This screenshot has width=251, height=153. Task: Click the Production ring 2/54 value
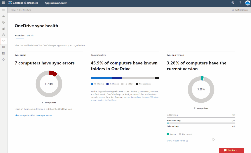pyautogui.click(x=233, y=120)
